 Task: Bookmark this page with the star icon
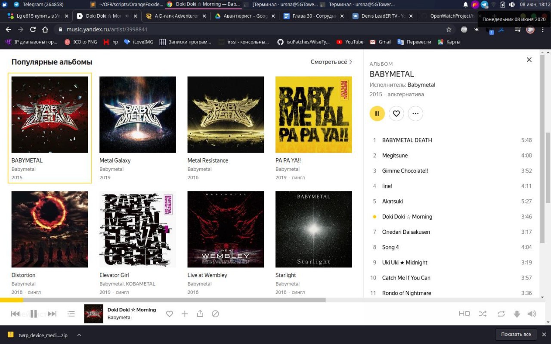tap(449, 30)
